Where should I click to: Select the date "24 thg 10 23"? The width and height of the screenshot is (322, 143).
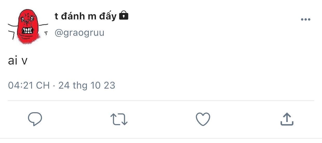(87, 85)
